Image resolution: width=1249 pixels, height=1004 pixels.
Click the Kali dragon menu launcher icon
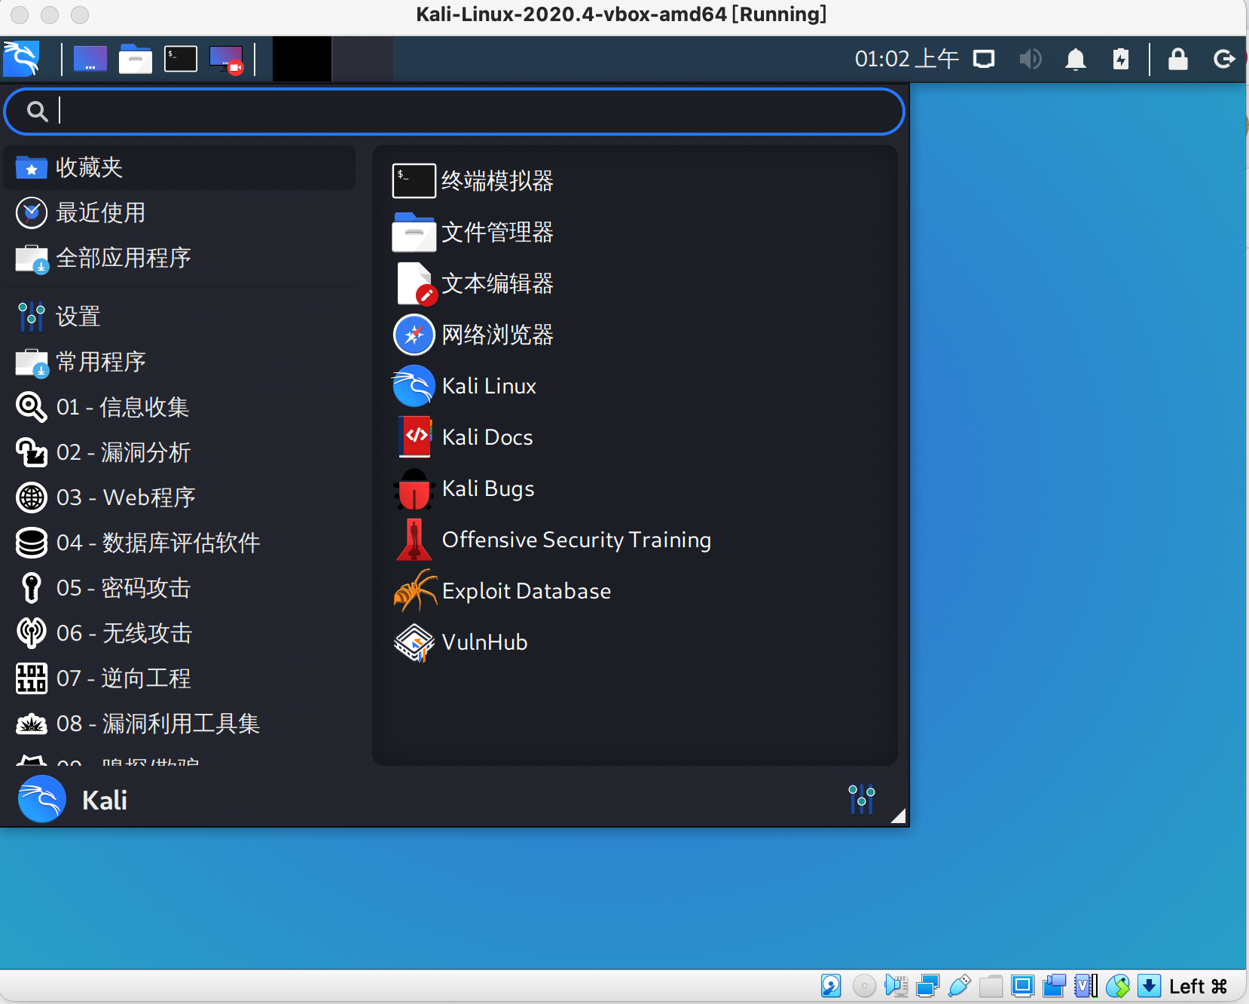(21, 59)
